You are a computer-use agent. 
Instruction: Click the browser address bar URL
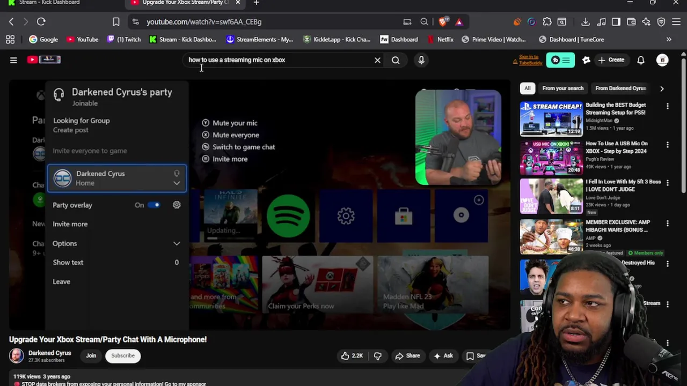point(204,22)
